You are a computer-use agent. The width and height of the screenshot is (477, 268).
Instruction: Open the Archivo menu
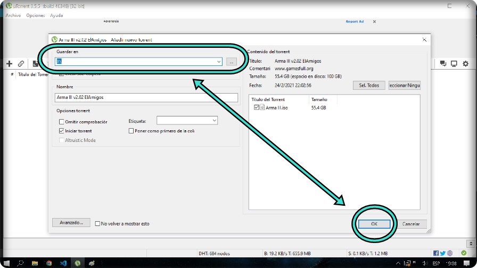(13, 15)
